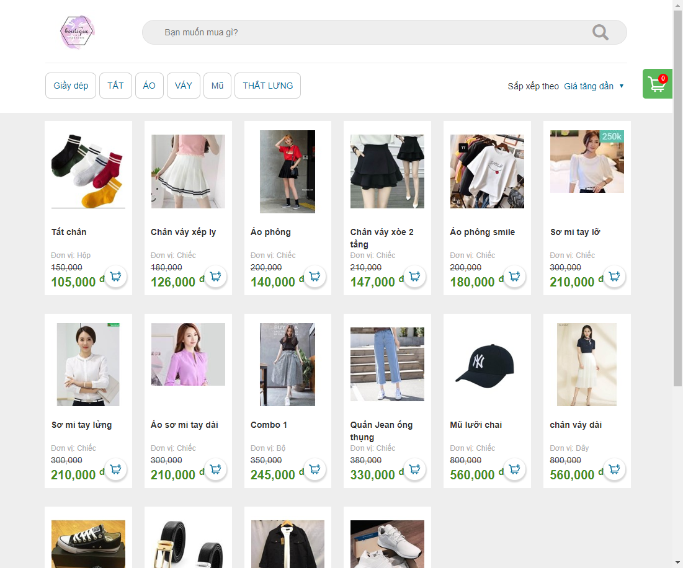The image size is (683, 568).
Task: Click the 'Sắp xếp theo' label
Action: pos(533,86)
